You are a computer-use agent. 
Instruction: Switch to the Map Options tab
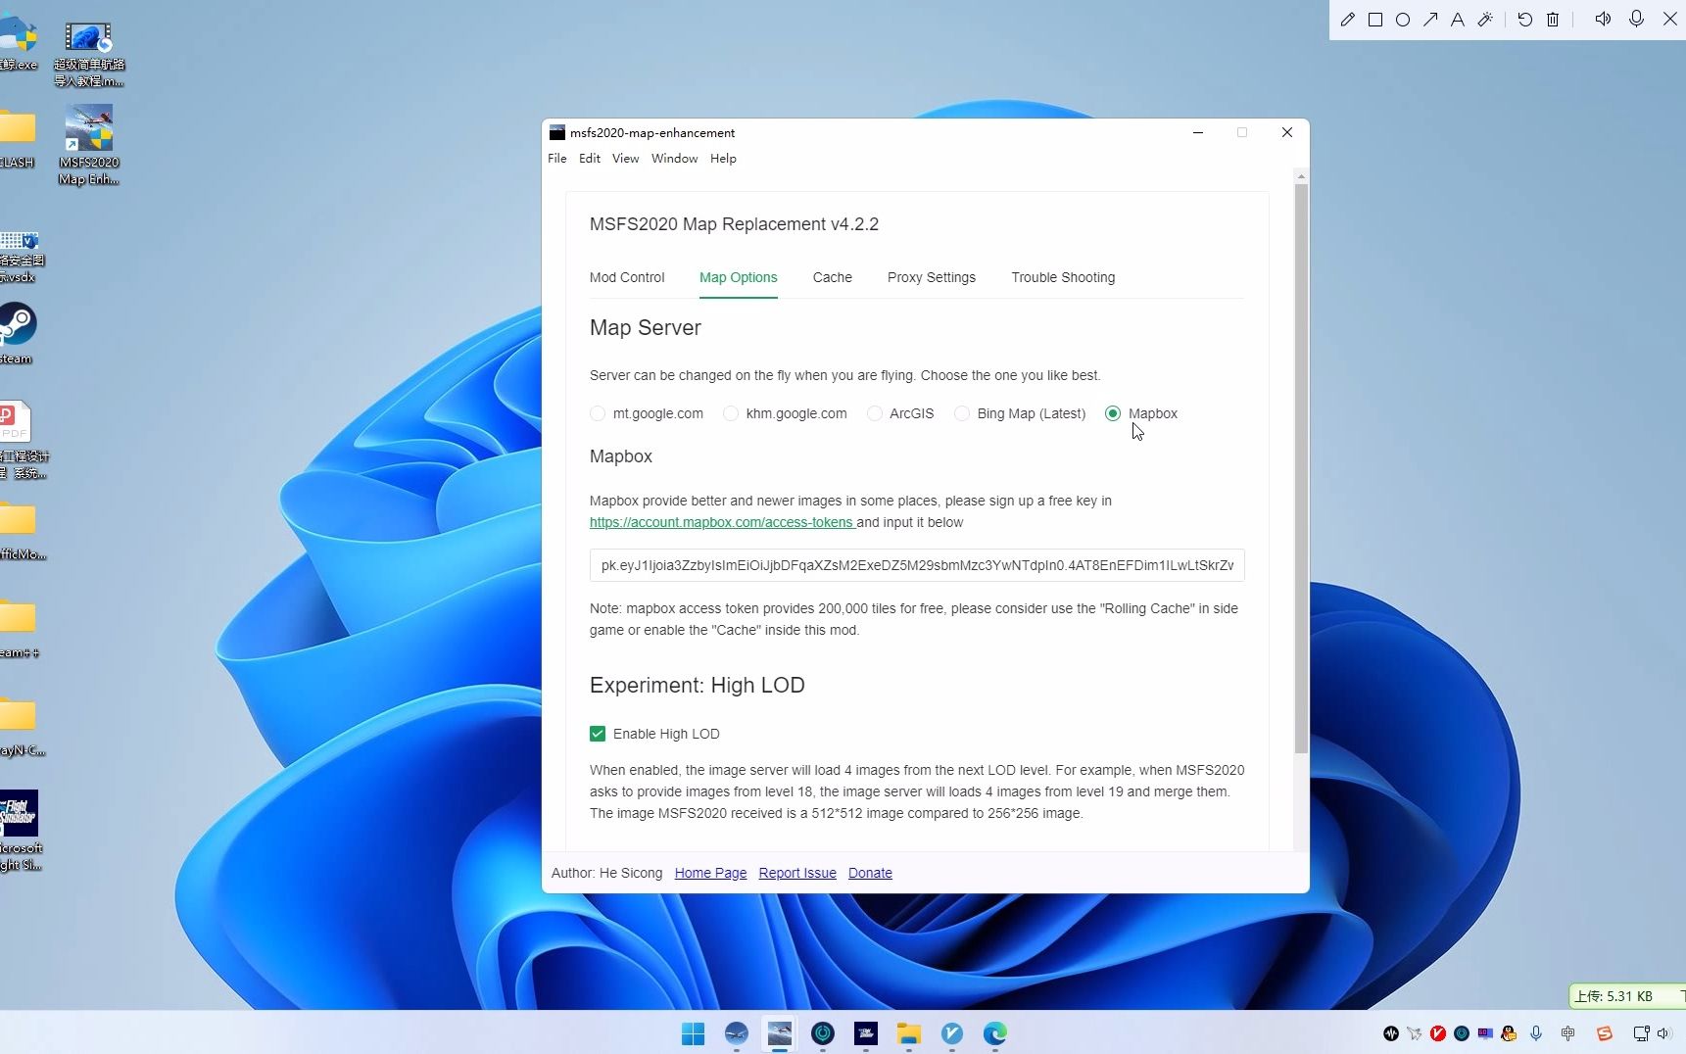(739, 277)
